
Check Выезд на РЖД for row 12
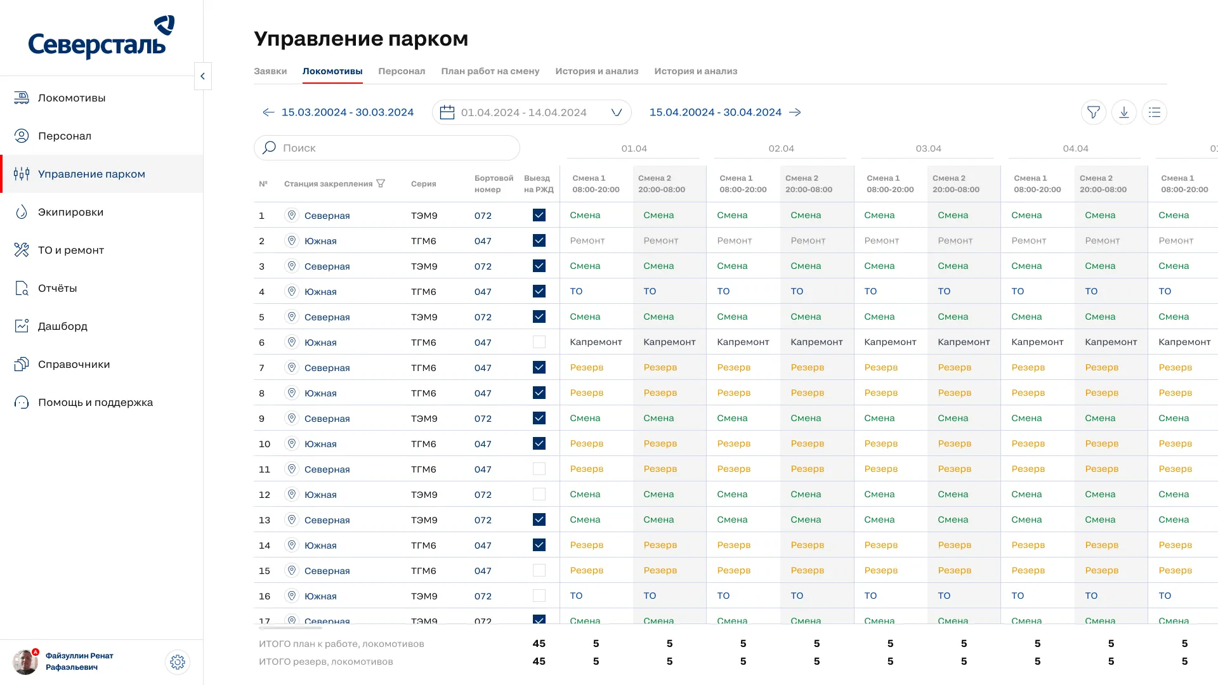click(539, 494)
